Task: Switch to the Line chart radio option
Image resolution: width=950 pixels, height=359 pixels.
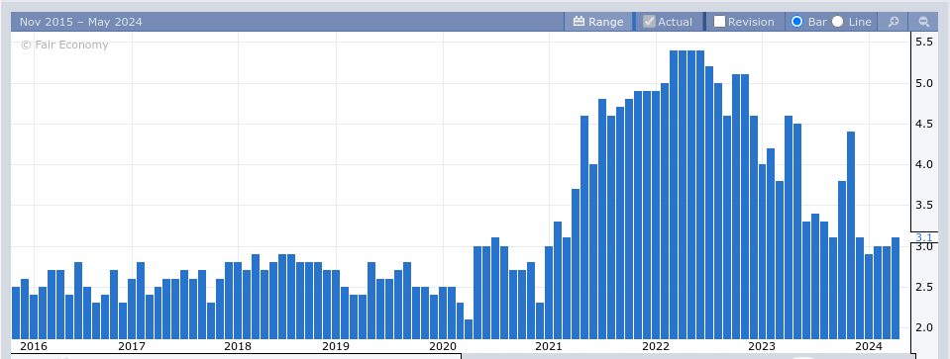Action: 837,22
